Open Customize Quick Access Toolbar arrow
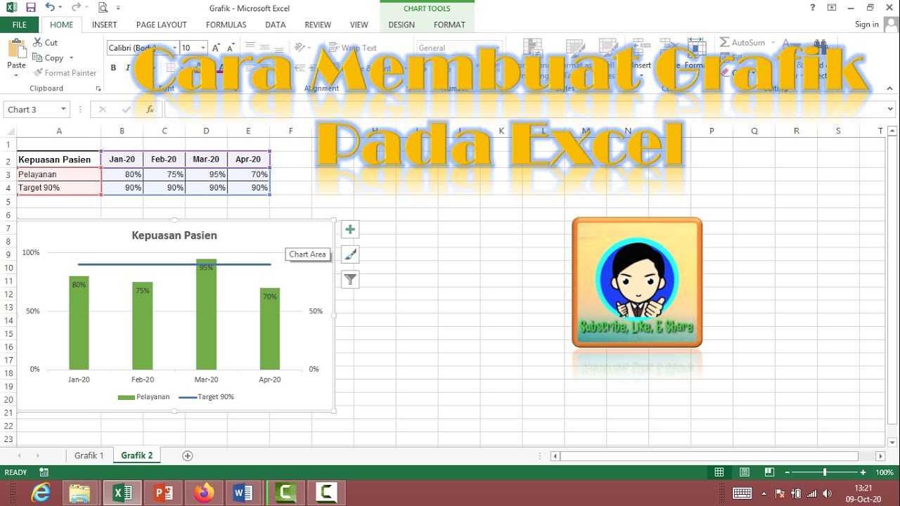The width and height of the screenshot is (900, 506). click(x=118, y=8)
